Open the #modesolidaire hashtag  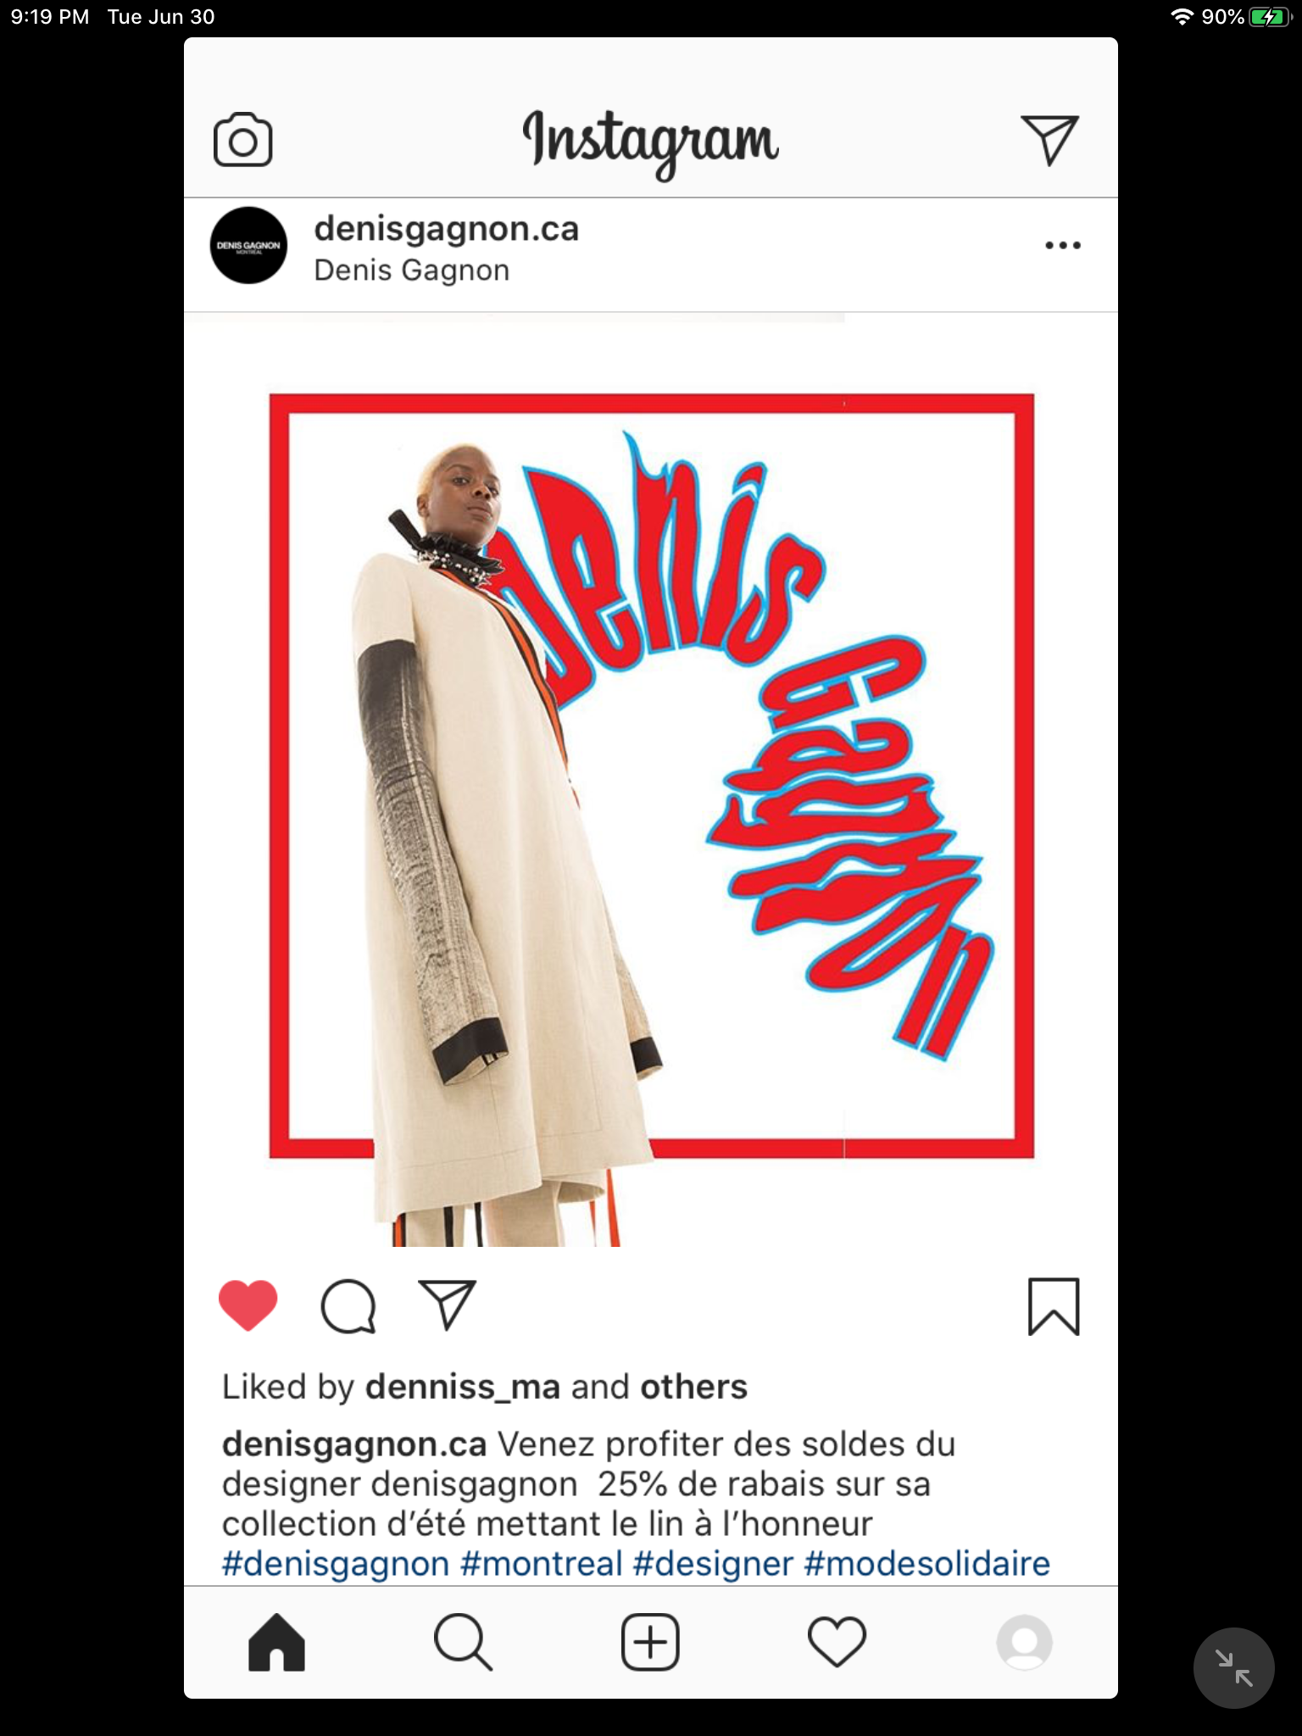[x=926, y=1564]
